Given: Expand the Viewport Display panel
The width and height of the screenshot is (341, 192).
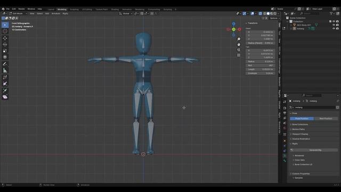Looking at the screenshot, I should pos(300,134).
